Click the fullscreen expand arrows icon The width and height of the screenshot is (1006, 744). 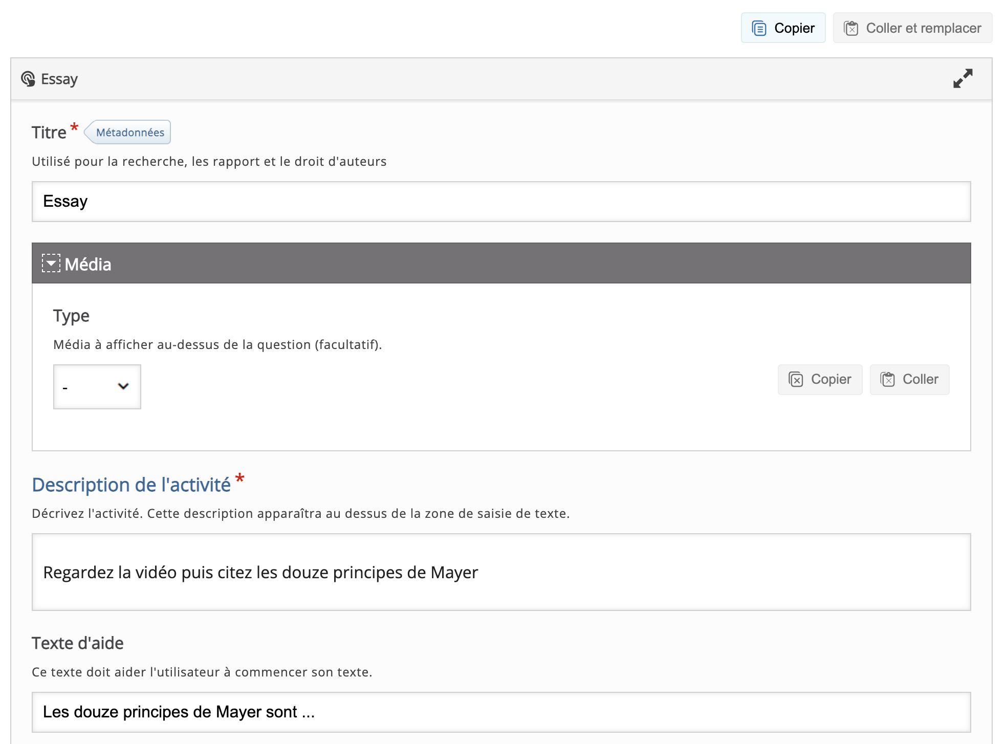point(963,79)
